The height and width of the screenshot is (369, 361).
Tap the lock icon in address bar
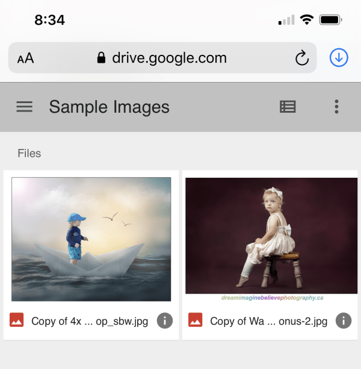point(101,58)
